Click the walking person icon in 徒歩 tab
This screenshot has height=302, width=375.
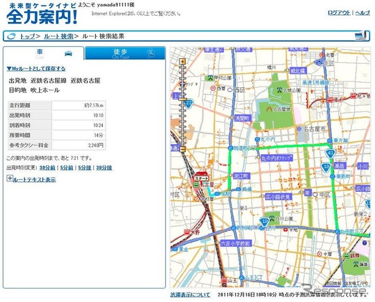[x=151, y=53]
